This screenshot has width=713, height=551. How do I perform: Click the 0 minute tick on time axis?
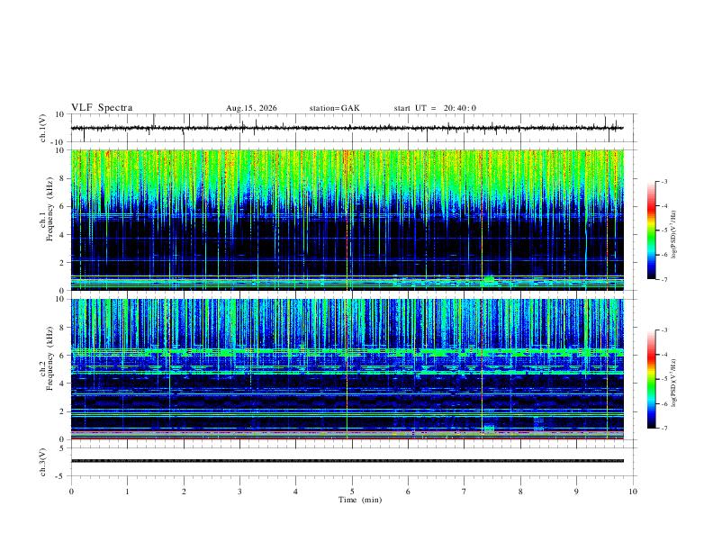tap(71, 492)
